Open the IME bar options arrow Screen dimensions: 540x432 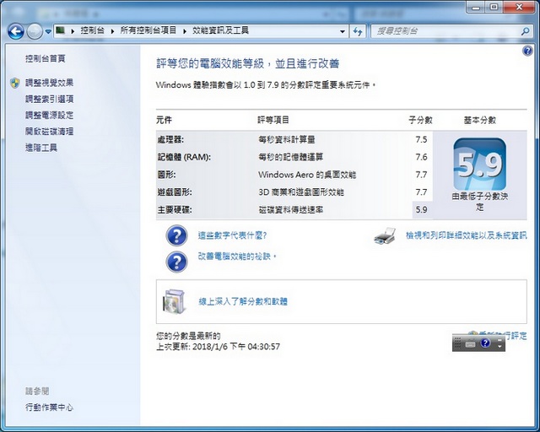(499, 347)
